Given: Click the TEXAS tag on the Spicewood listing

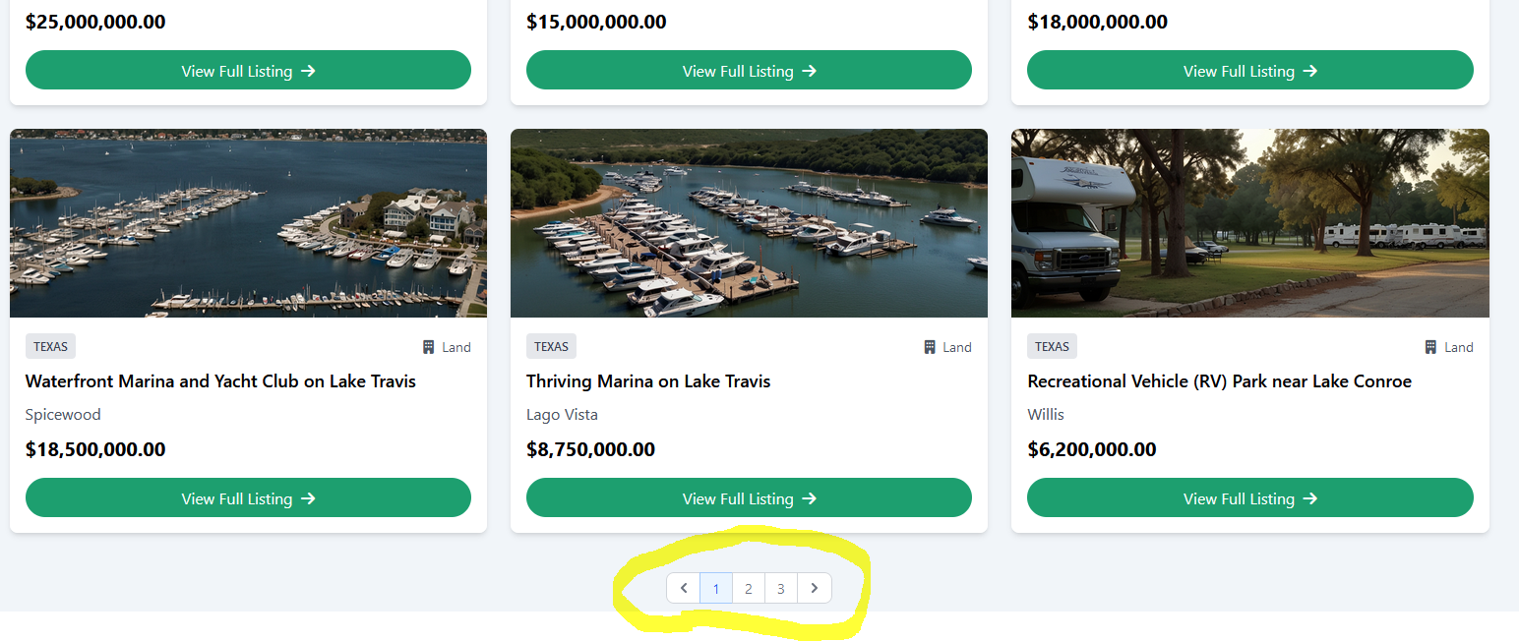Looking at the screenshot, I should click(x=50, y=346).
